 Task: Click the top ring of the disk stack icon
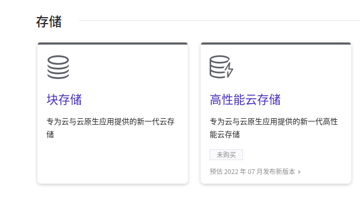58,60
